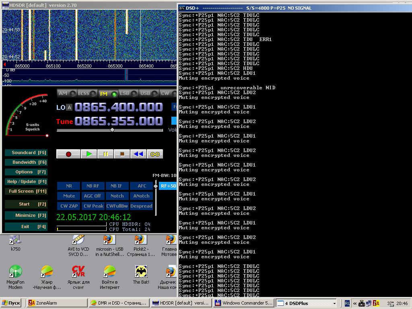
Task: Open the AVI to VCD SVCD desktop icon
Action: coord(78,246)
